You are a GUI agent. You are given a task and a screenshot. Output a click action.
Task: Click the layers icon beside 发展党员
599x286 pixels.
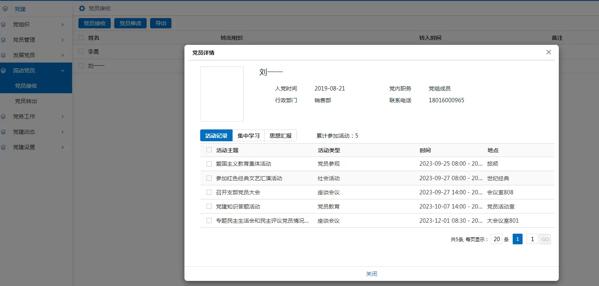4,55
